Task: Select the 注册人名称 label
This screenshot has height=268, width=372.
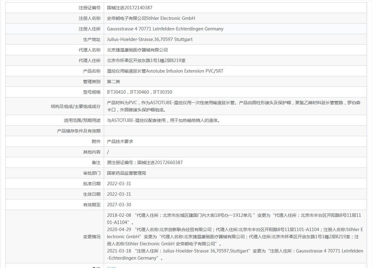Action: (x=90, y=18)
